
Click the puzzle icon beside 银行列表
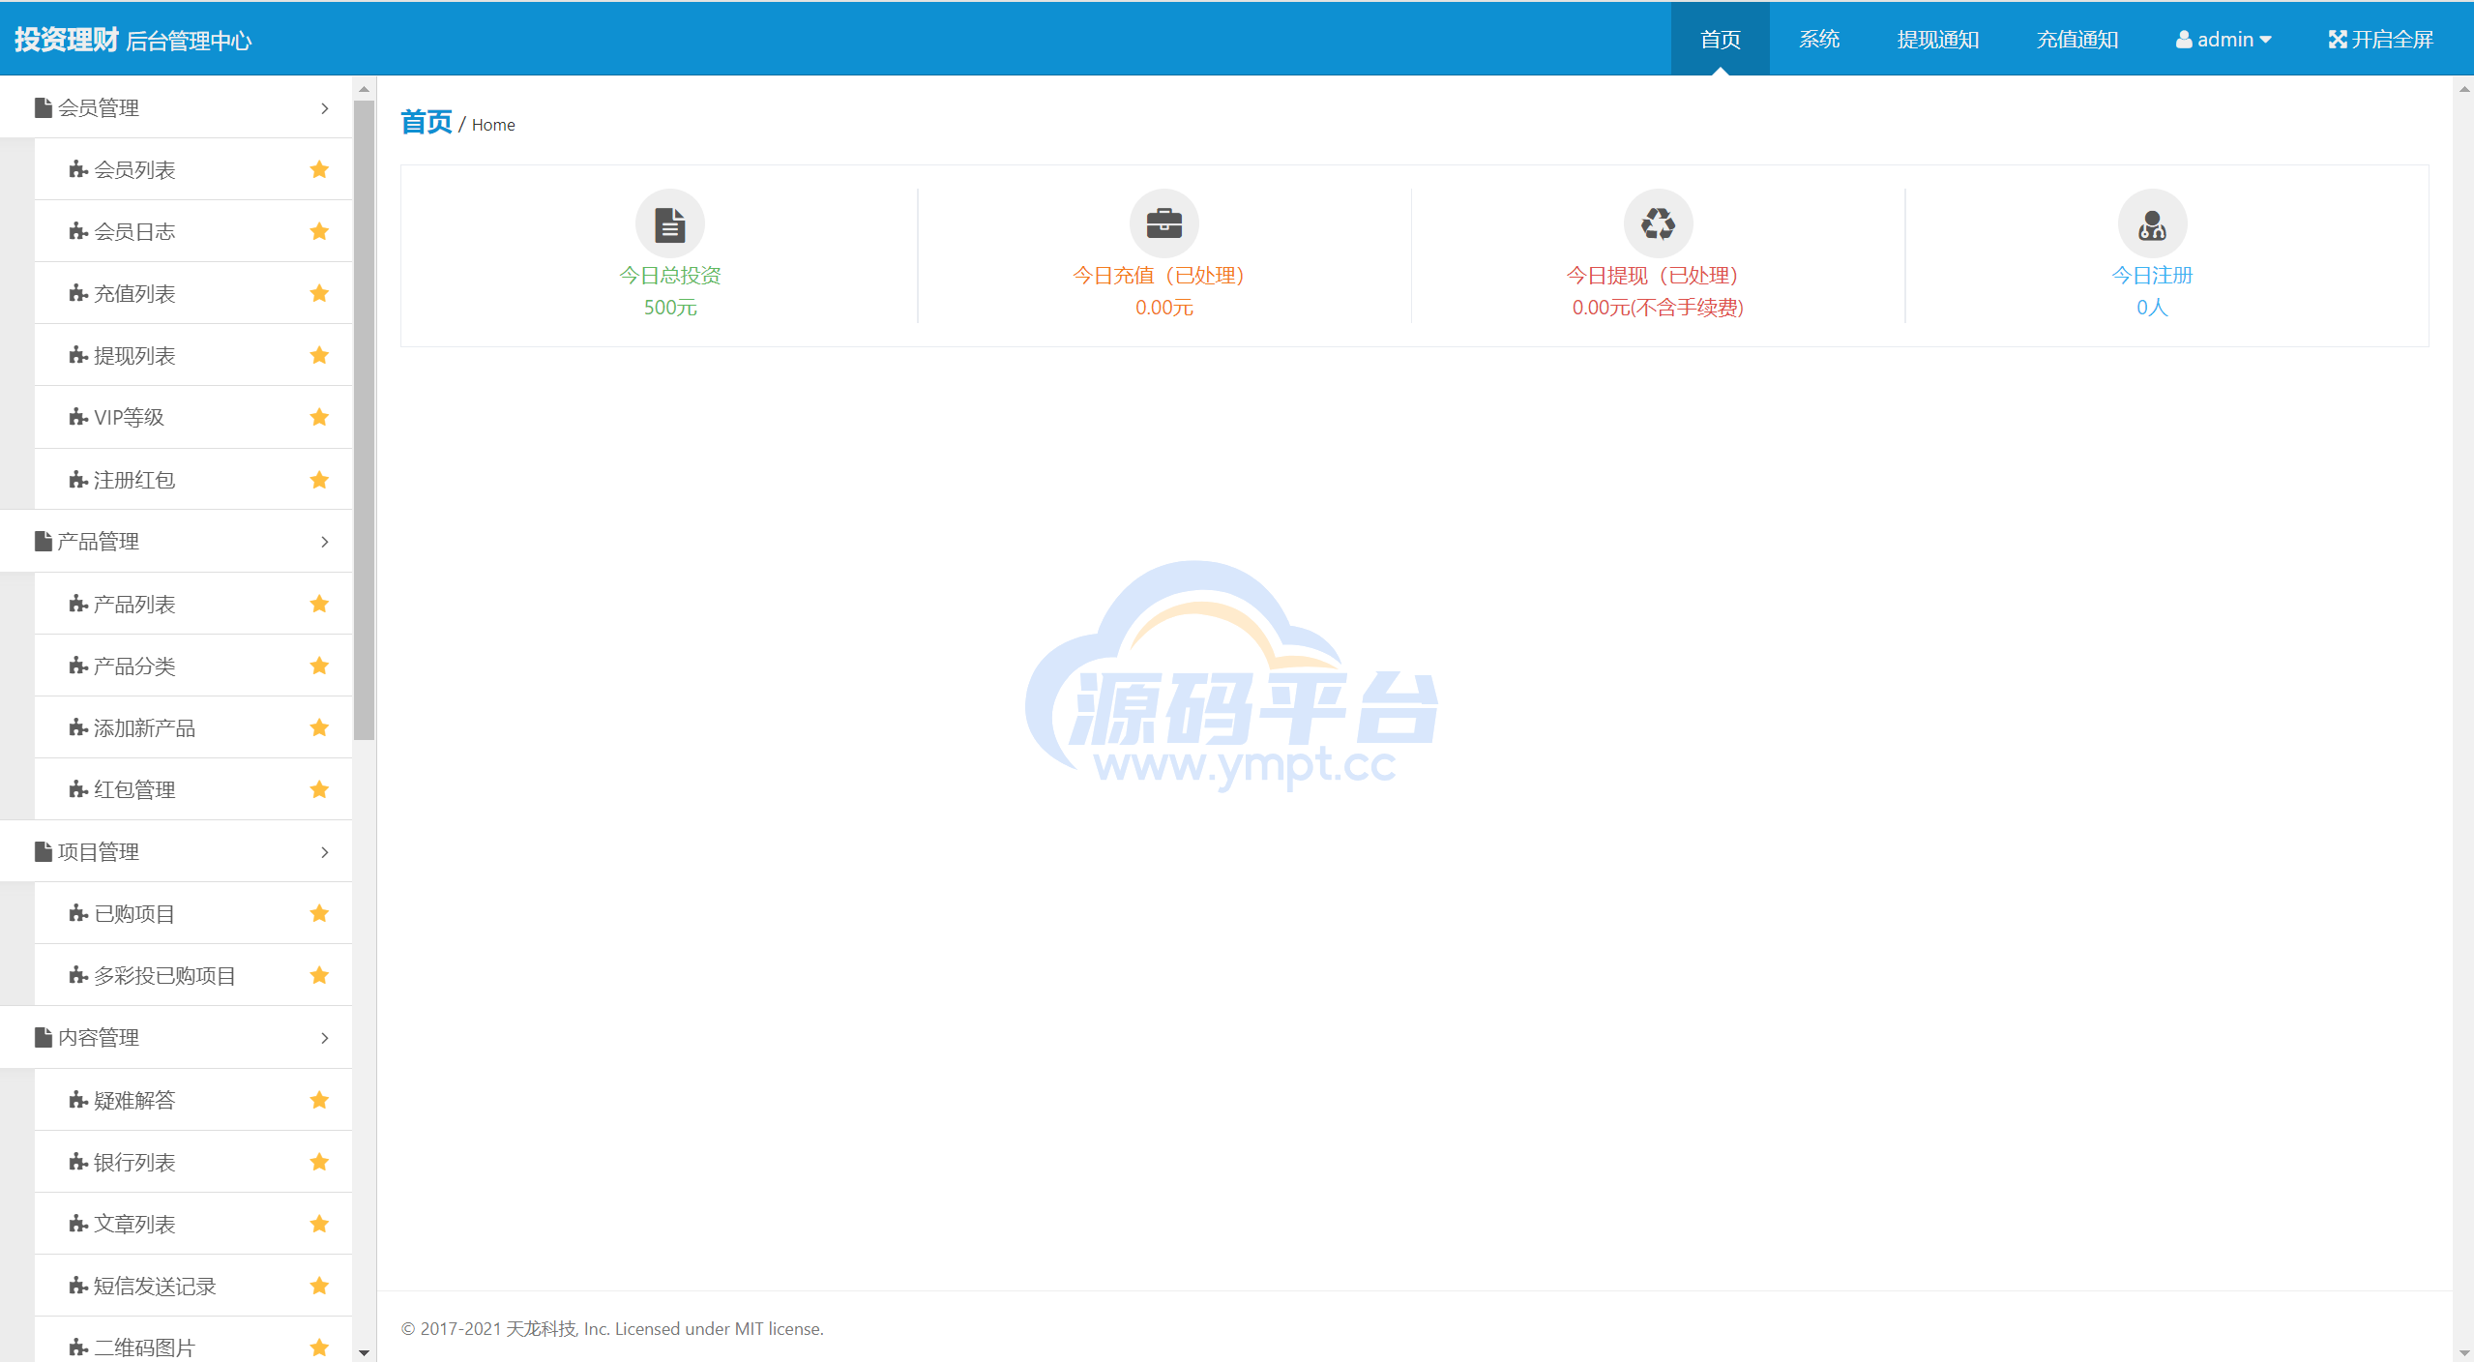pos(78,1162)
